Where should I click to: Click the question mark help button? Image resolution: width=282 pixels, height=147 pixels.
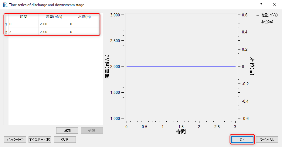coord(261,5)
